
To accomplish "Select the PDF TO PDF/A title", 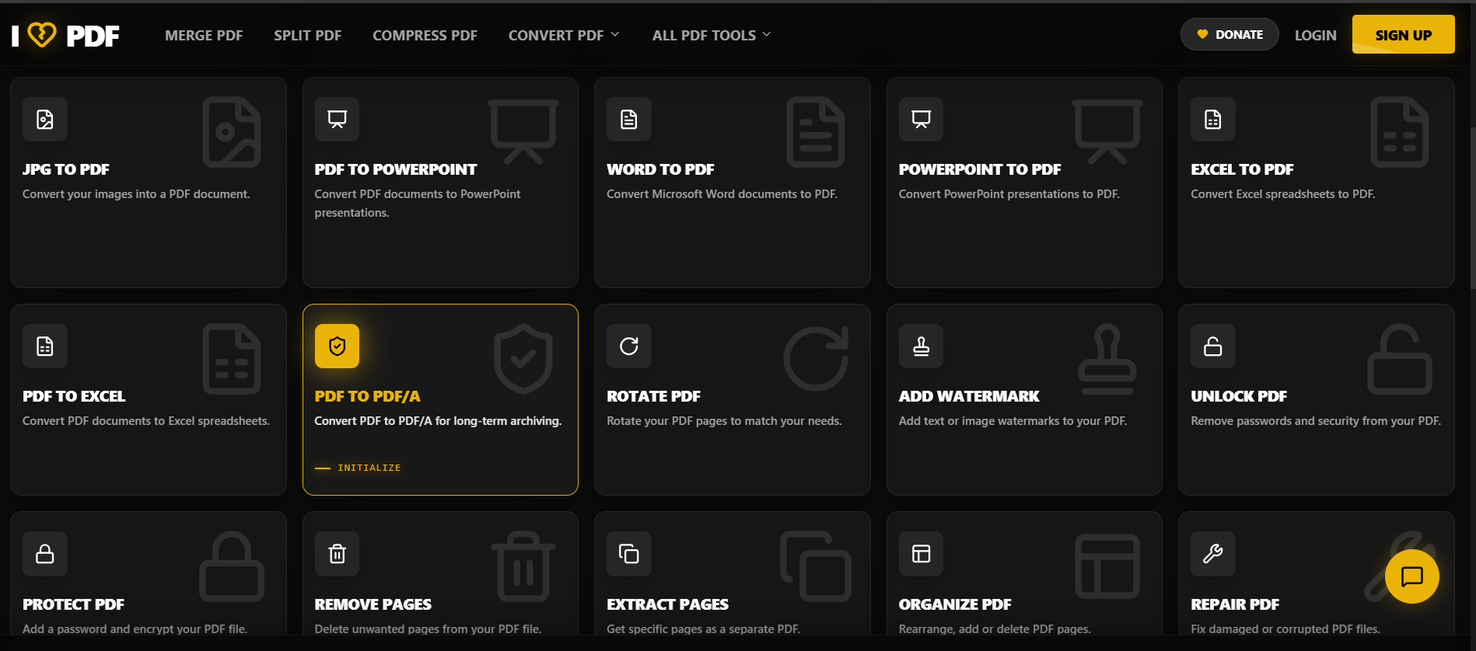I will click(368, 396).
